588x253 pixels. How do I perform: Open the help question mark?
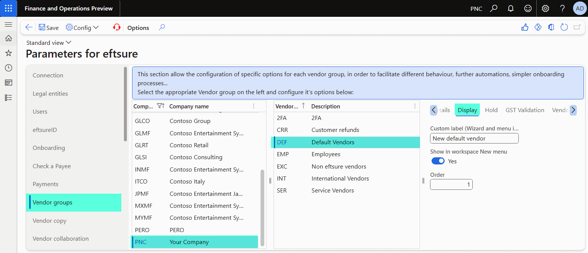pos(562,8)
